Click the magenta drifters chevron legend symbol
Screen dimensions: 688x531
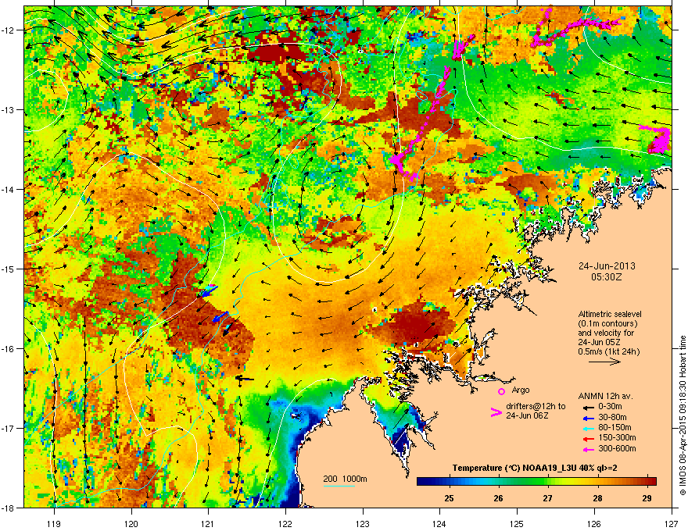(496, 412)
